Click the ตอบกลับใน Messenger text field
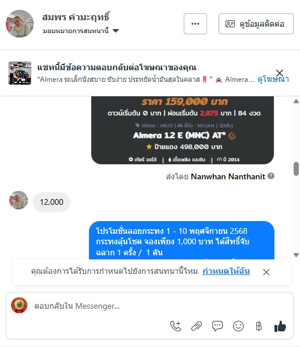 point(149,306)
